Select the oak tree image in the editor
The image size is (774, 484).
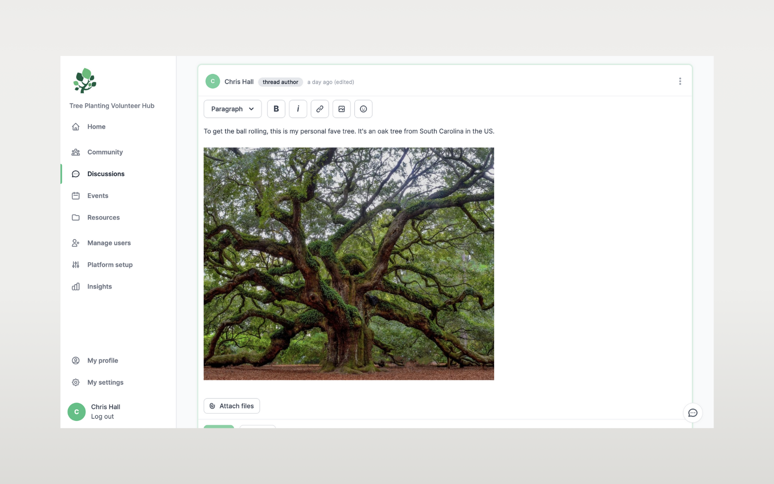click(349, 264)
